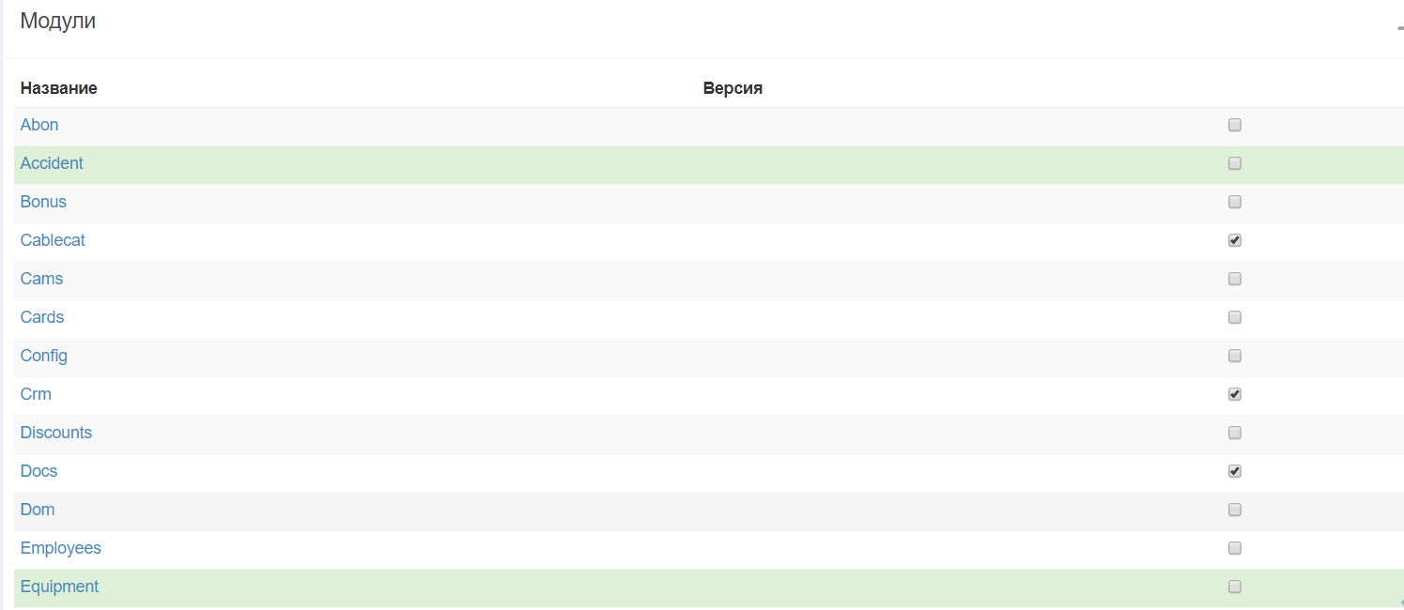
Task: Collapse the Модули panel with minus icon
Action: point(1399,28)
